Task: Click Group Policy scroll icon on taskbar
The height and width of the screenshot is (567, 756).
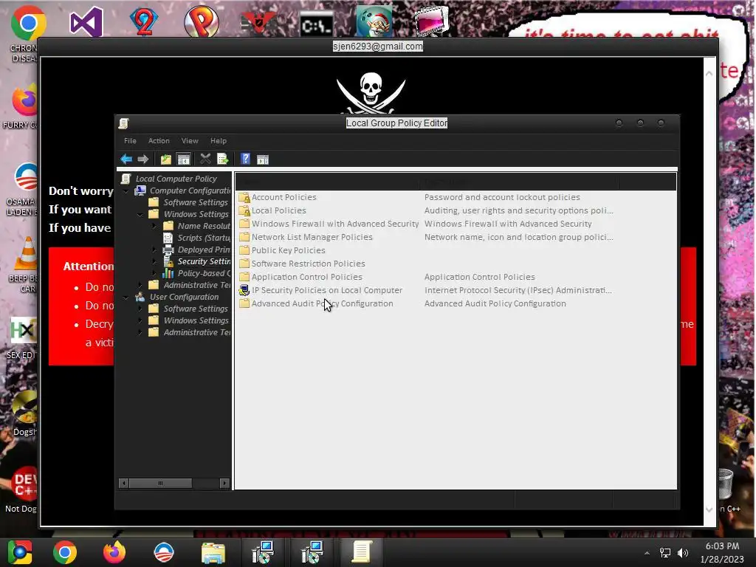Action: (362, 552)
